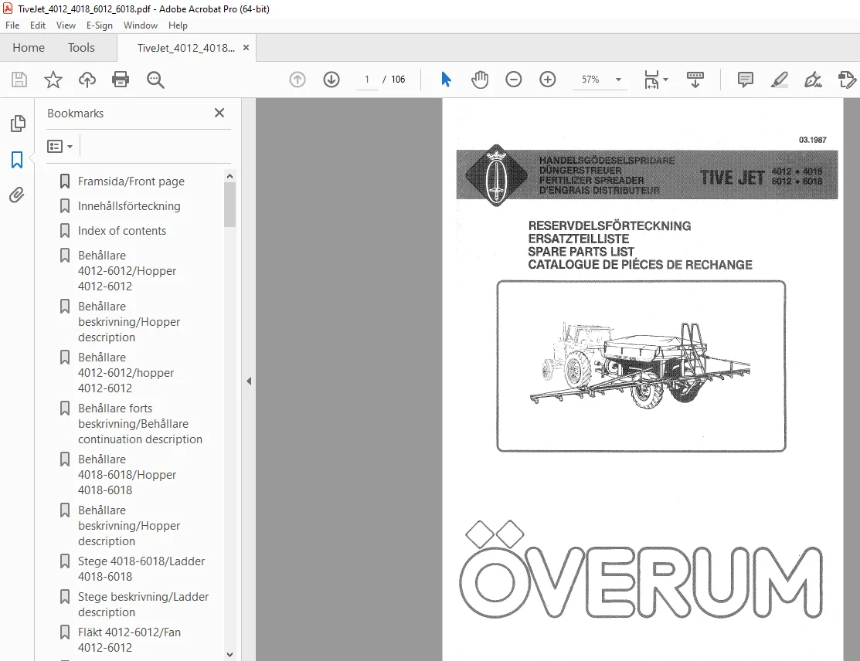Add document to starred with star icon
The width and height of the screenshot is (860, 661).
click(x=53, y=80)
